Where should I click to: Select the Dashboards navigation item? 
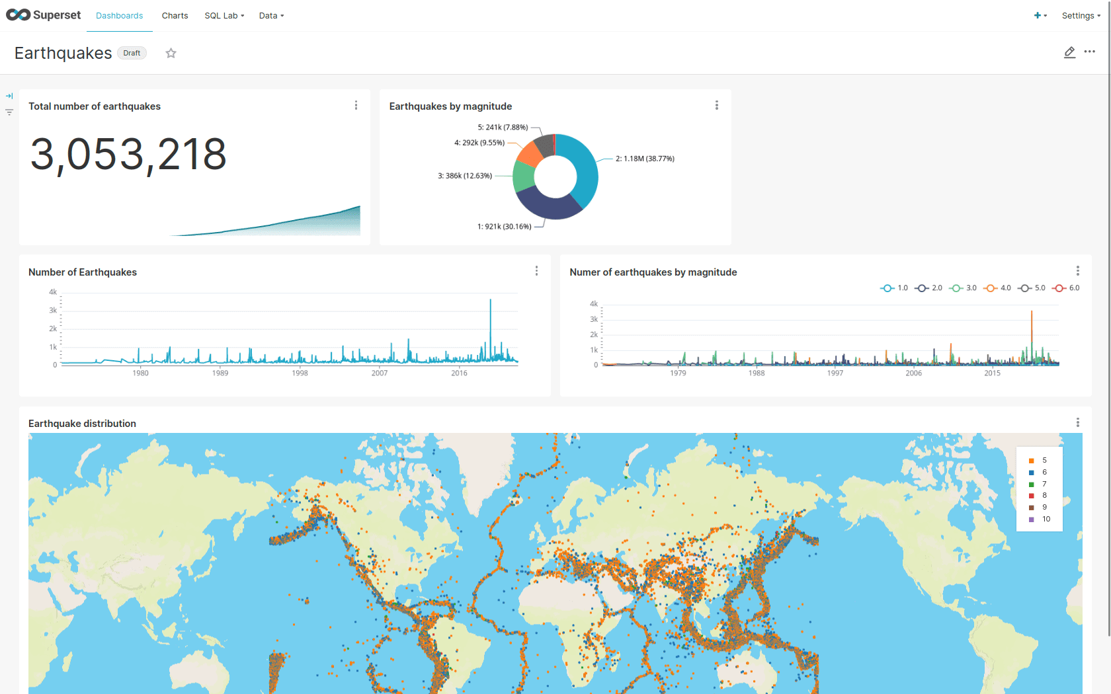coord(119,15)
